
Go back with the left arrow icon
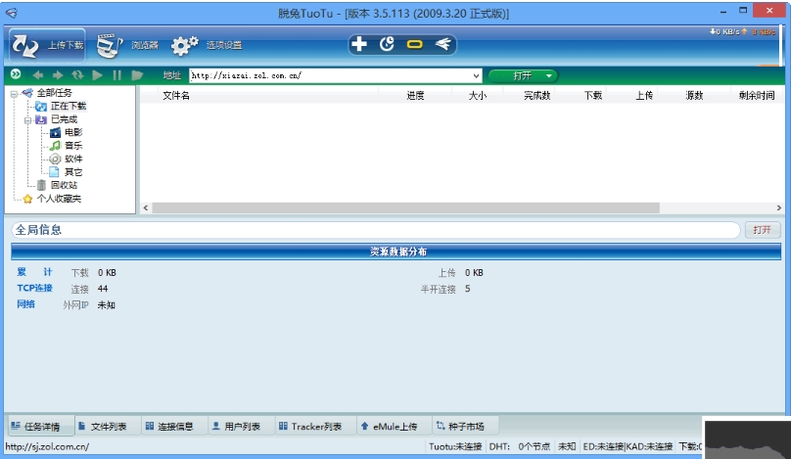coord(37,75)
